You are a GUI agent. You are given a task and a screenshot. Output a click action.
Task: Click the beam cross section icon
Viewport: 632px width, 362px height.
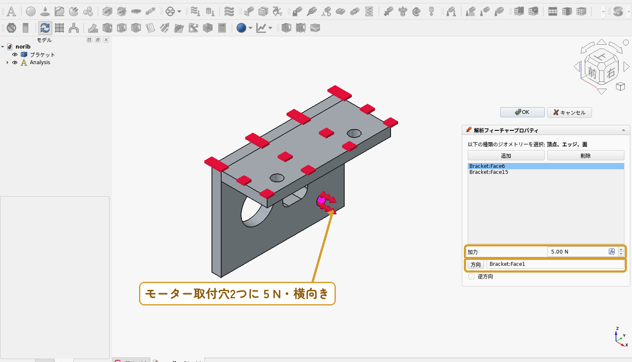107,11
